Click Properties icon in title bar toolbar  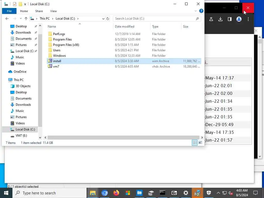(x=15, y=4)
